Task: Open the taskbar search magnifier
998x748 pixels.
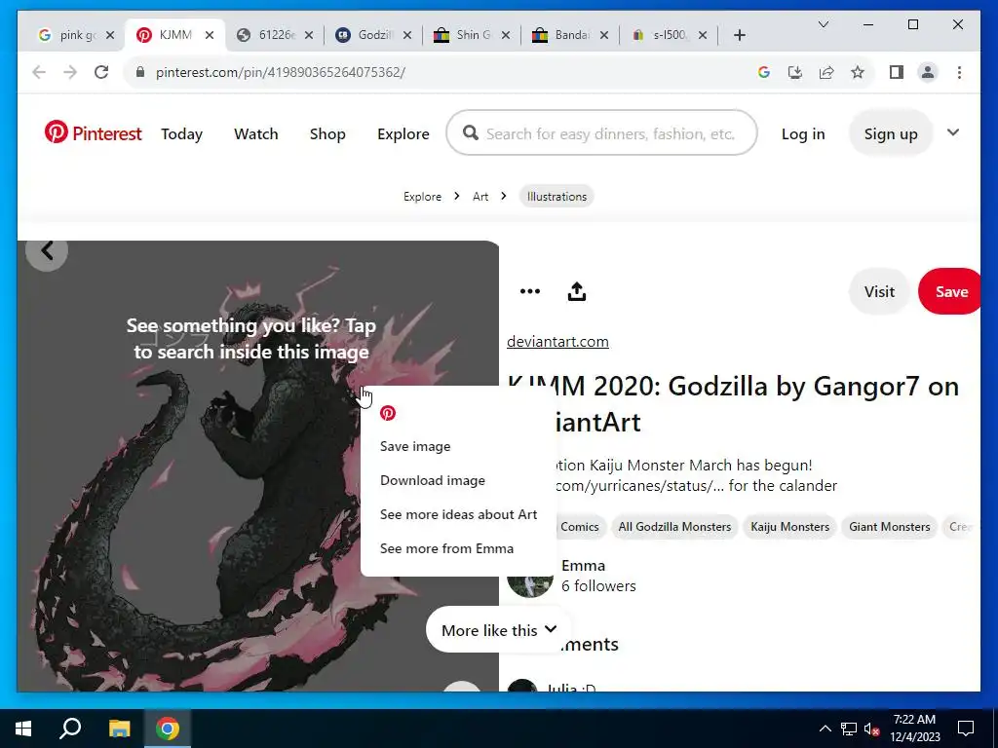Action: click(70, 729)
